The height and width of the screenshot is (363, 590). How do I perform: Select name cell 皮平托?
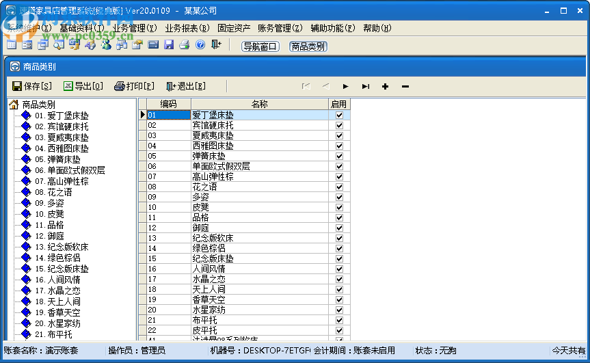[260, 330]
